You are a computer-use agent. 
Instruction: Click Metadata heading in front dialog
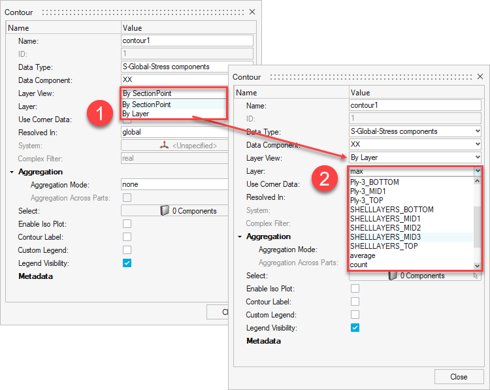(263, 341)
